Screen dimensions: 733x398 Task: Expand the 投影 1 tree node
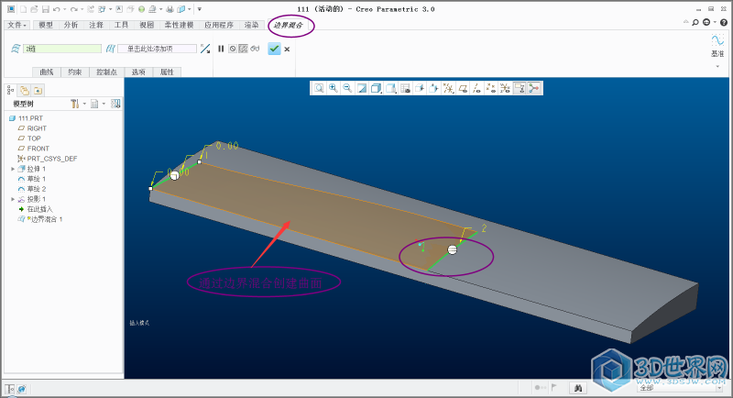point(13,199)
